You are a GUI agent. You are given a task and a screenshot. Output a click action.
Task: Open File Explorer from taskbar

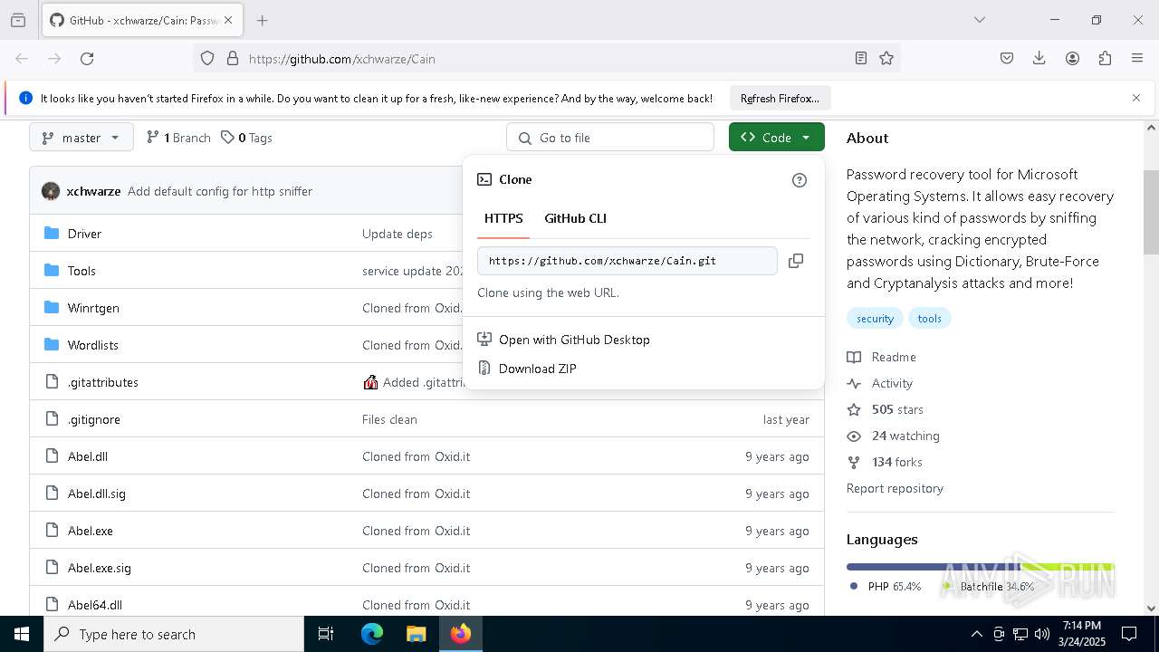click(416, 634)
